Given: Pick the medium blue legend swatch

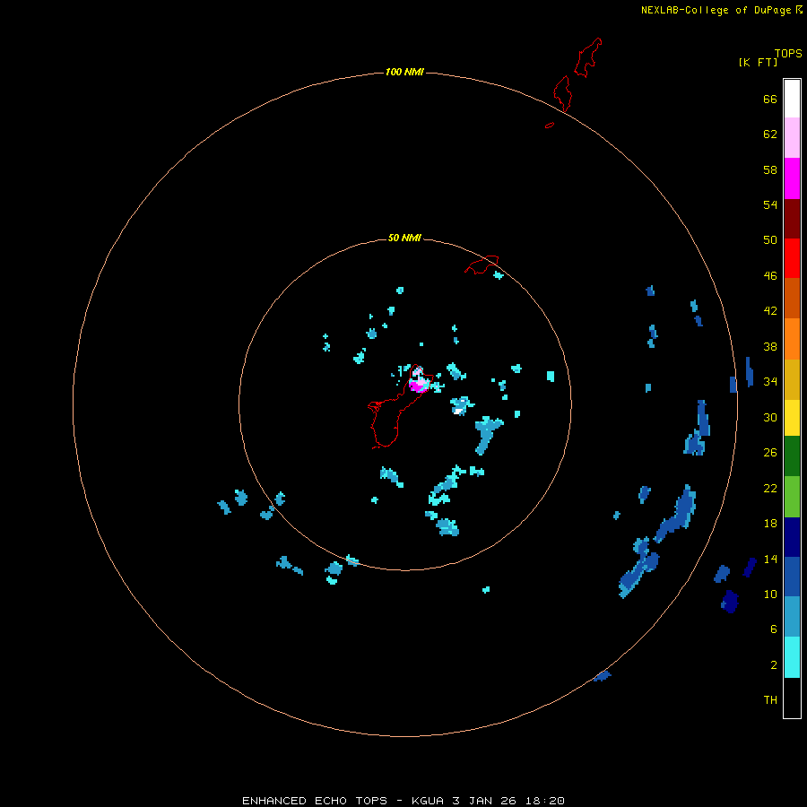Looking at the screenshot, I should (792, 577).
